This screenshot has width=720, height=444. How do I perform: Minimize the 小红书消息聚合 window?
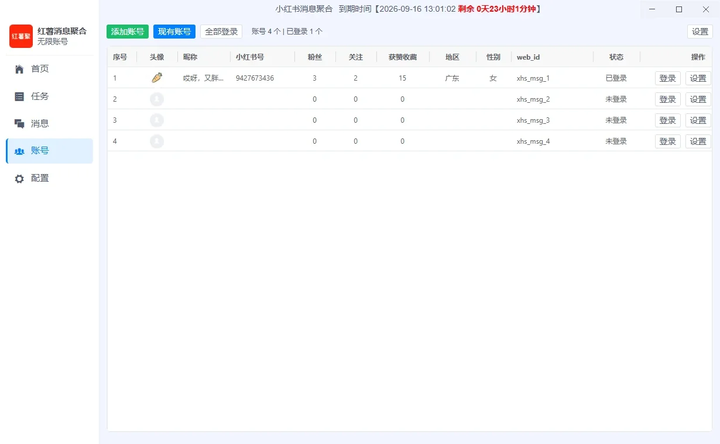652,9
